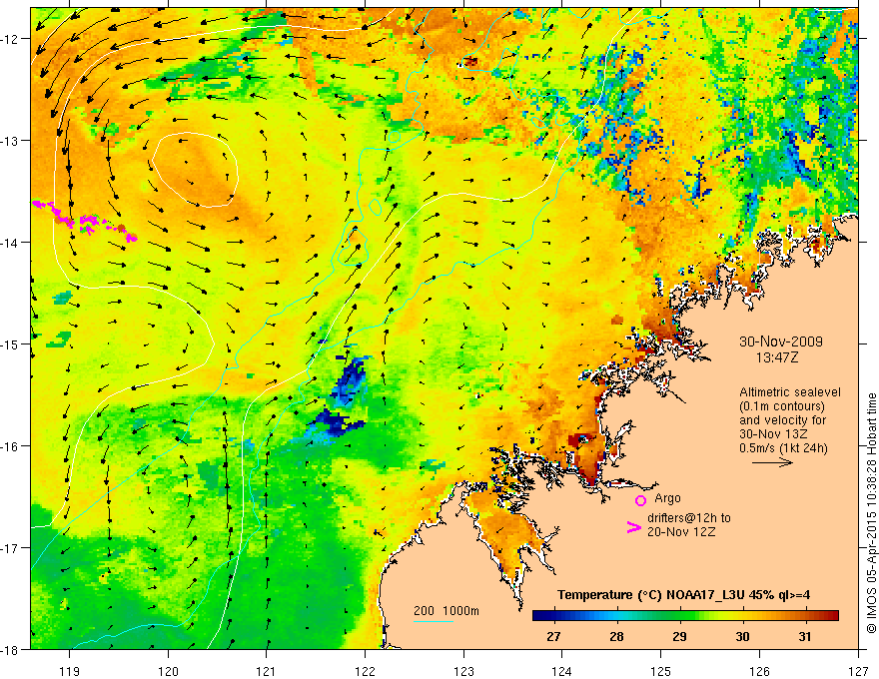Image resolution: width=879 pixels, height=679 pixels.
Task: Click the closed white sea-level contour near 120°E
Action: (x=195, y=170)
